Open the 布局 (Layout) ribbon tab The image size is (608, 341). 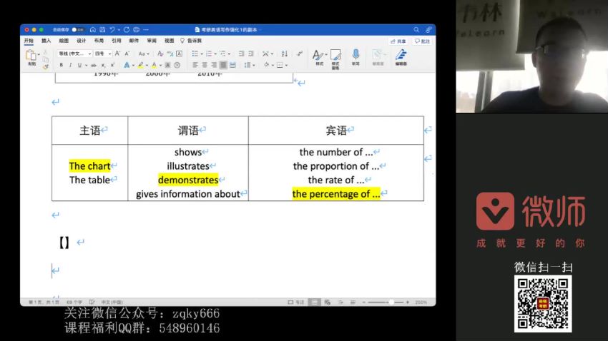99,41
